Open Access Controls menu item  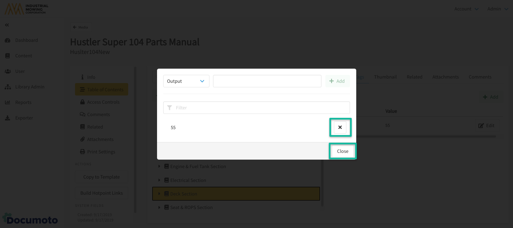[x=103, y=102]
